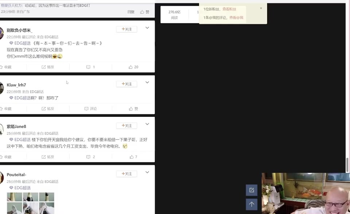
Task: Toggle follow with +关注 on Klaw_lrh7
Action: point(126,84)
